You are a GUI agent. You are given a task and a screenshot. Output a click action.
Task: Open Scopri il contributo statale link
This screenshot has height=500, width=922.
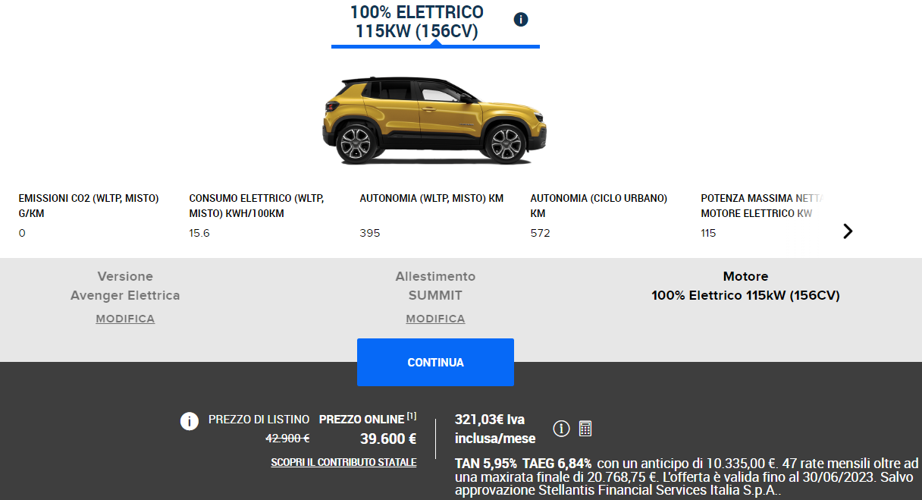tap(343, 462)
